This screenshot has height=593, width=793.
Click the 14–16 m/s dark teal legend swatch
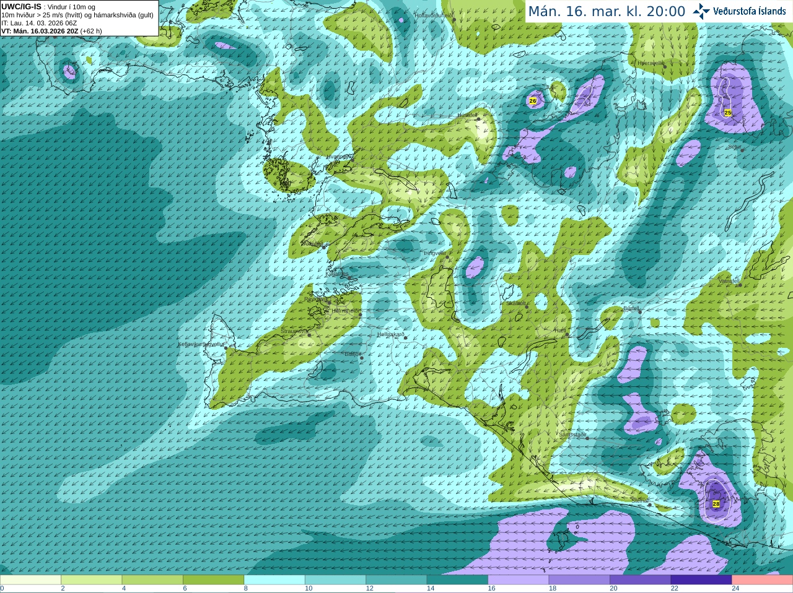click(x=457, y=579)
